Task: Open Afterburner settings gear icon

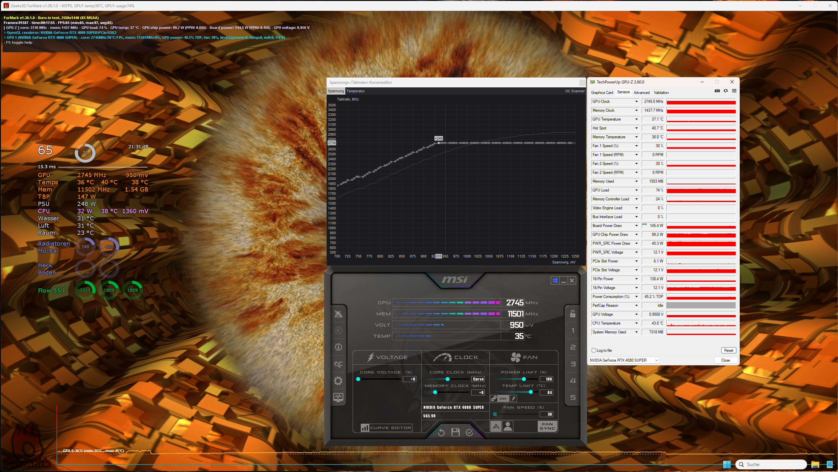Action: [338, 381]
